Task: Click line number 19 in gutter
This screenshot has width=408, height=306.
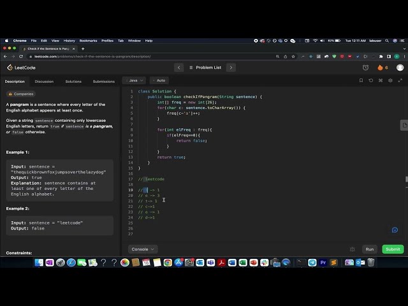Action: coord(131,190)
